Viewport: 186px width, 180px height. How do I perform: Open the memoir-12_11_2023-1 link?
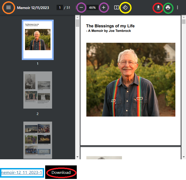tap(22, 173)
